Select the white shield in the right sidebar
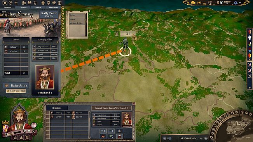Image resolution: width=253 pixels, height=142 pixels. pyautogui.click(x=250, y=38)
